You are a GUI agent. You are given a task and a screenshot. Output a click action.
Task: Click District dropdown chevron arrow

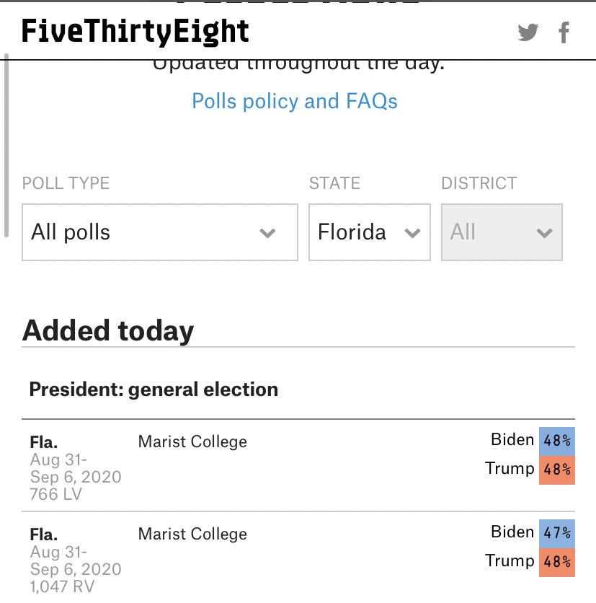[544, 233]
